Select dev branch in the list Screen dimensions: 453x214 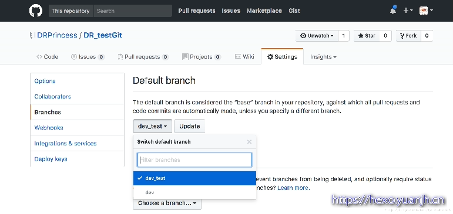[194, 192]
